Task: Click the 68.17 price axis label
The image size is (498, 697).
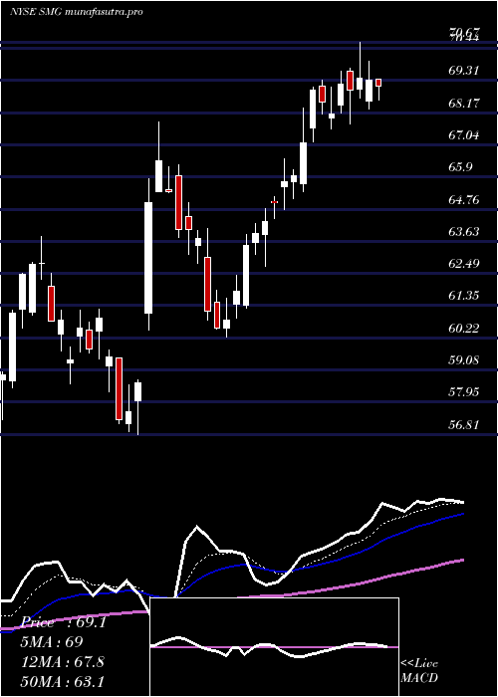Action: [x=464, y=104]
